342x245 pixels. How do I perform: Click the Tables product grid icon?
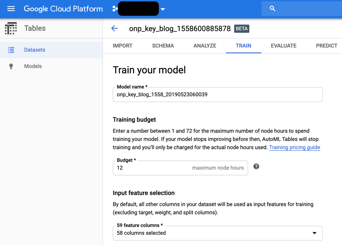pos(11,28)
